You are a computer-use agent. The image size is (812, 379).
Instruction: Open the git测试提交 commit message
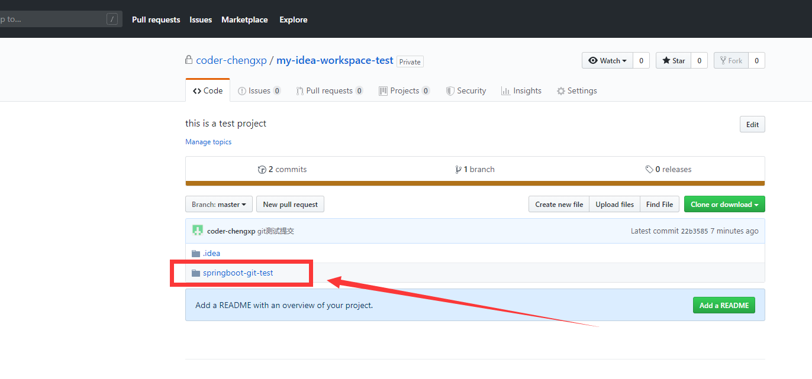click(275, 231)
